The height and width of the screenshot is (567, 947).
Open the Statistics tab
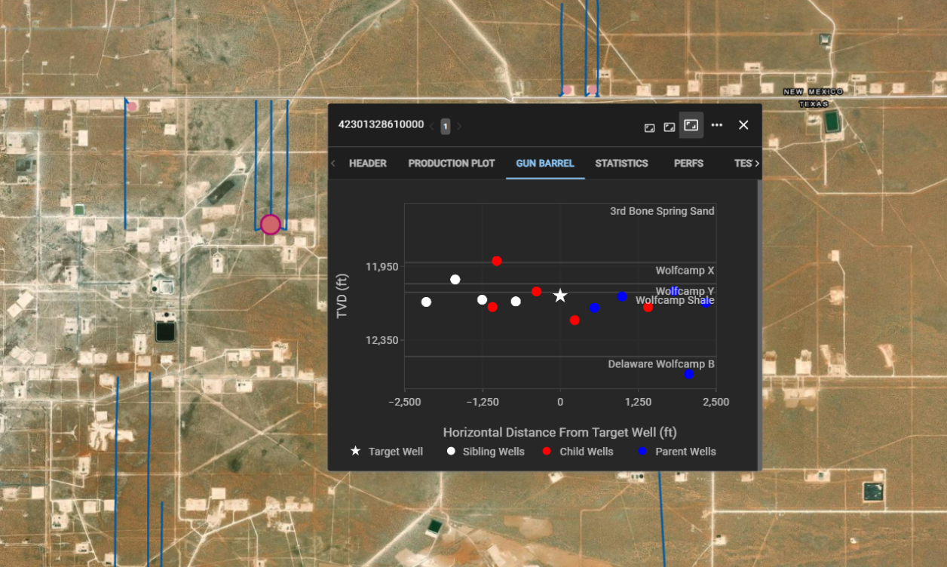point(621,163)
